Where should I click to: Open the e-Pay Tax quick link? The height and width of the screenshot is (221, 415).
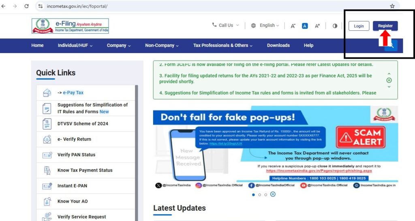point(73,93)
